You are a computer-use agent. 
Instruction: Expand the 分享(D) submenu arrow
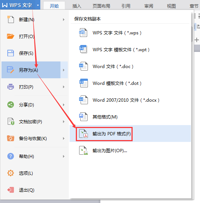click(x=64, y=105)
